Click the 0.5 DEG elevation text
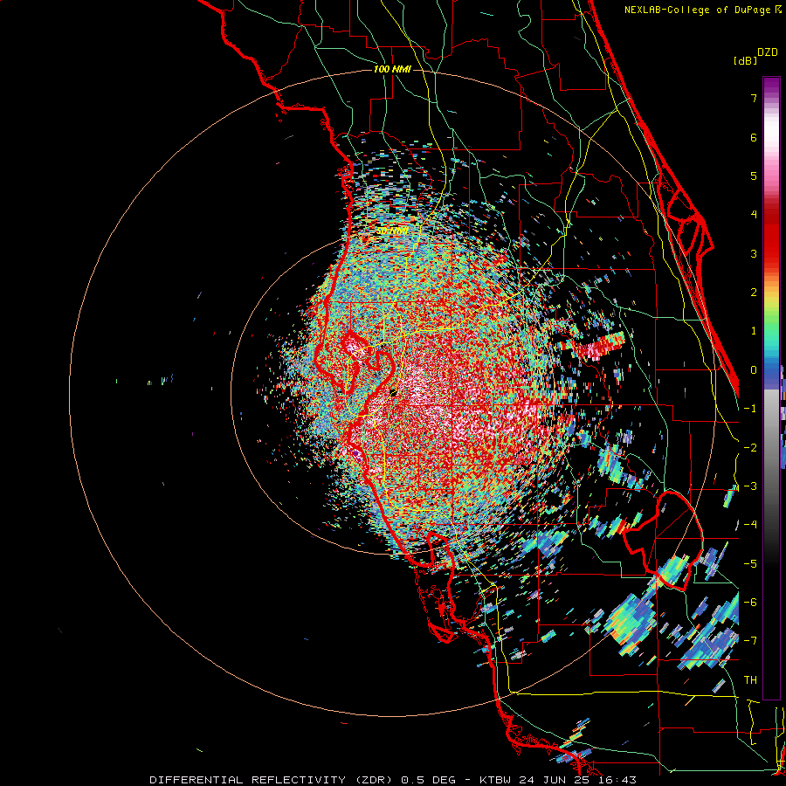This screenshot has width=786, height=786. 428,780
